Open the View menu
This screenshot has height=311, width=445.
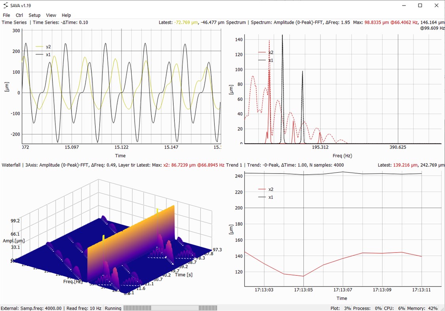51,15
